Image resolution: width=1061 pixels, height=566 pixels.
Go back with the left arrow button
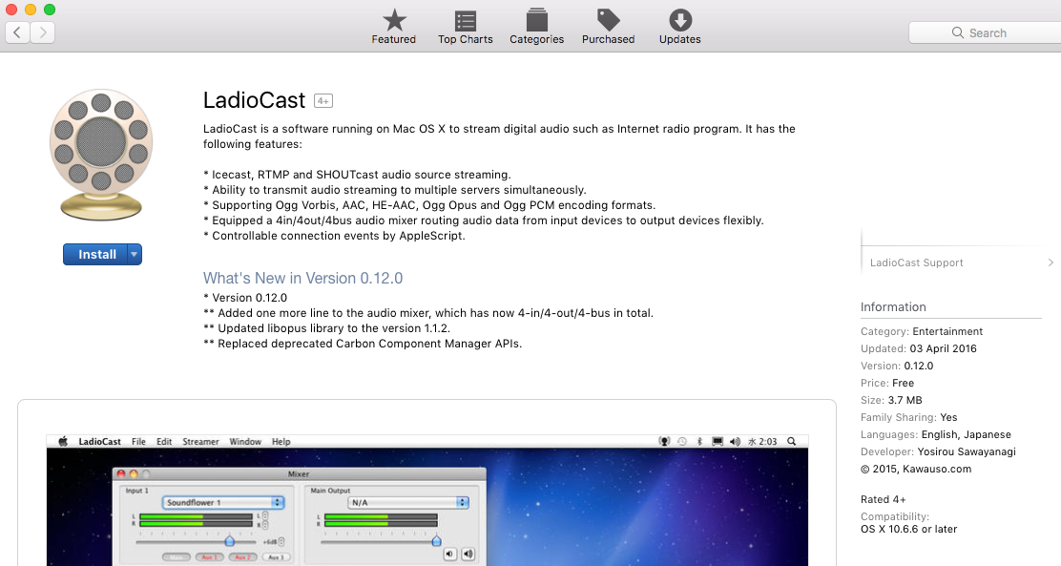pos(17,32)
